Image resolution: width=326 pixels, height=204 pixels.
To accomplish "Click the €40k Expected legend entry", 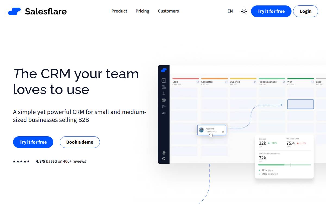I will tap(268, 174).
